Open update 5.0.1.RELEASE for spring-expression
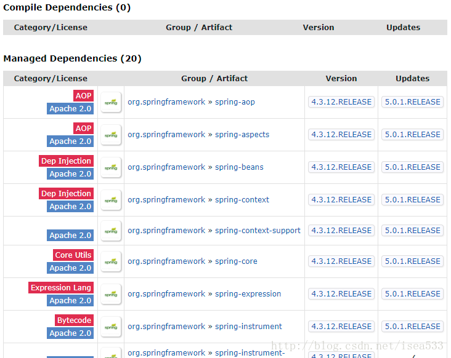 tap(412, 293)
